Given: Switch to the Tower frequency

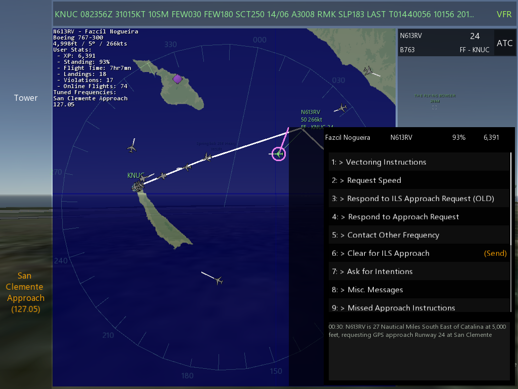Looking at the screenshot, I should pos(26,98).
